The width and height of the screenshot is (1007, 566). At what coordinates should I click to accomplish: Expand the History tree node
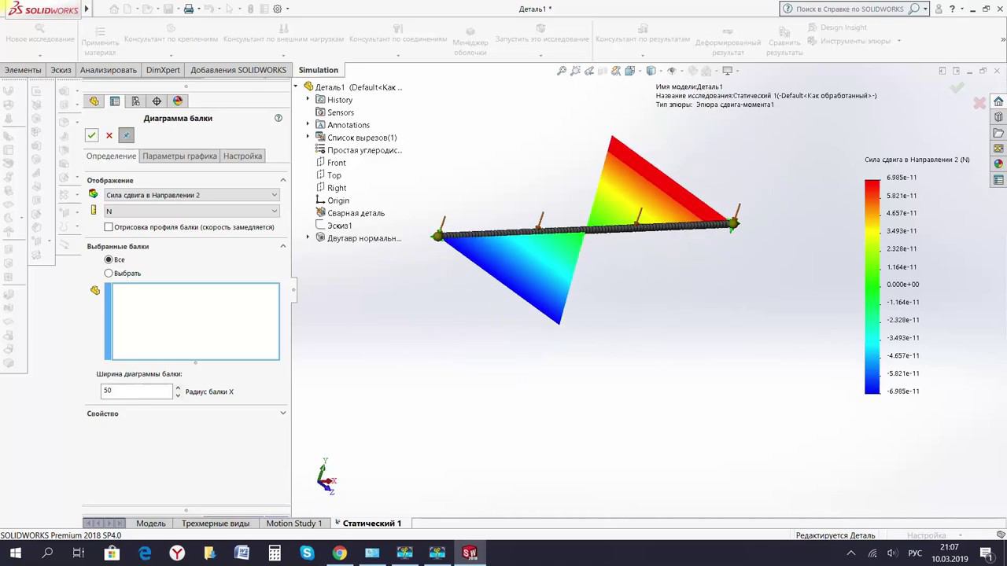[x=308, y=100]
